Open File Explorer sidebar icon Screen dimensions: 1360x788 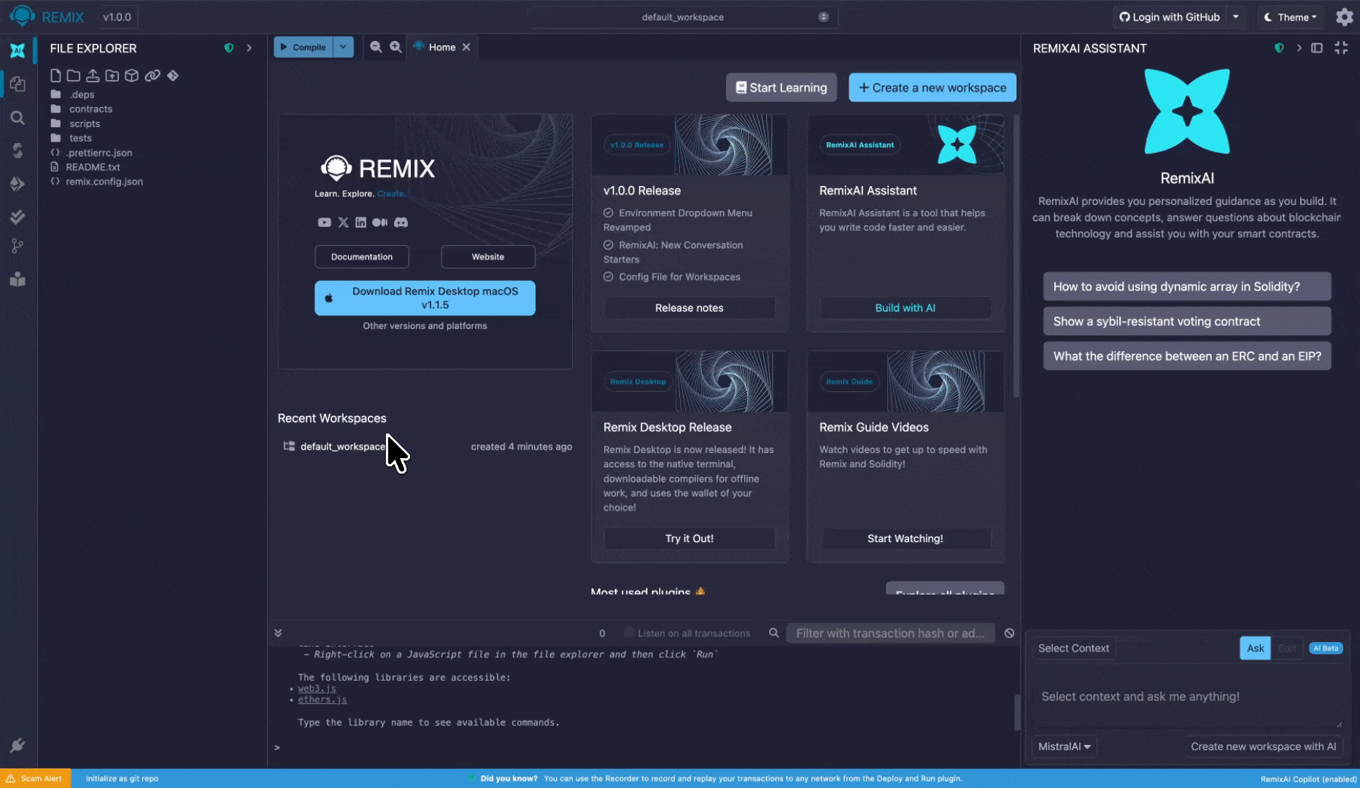tap(18, 84)
